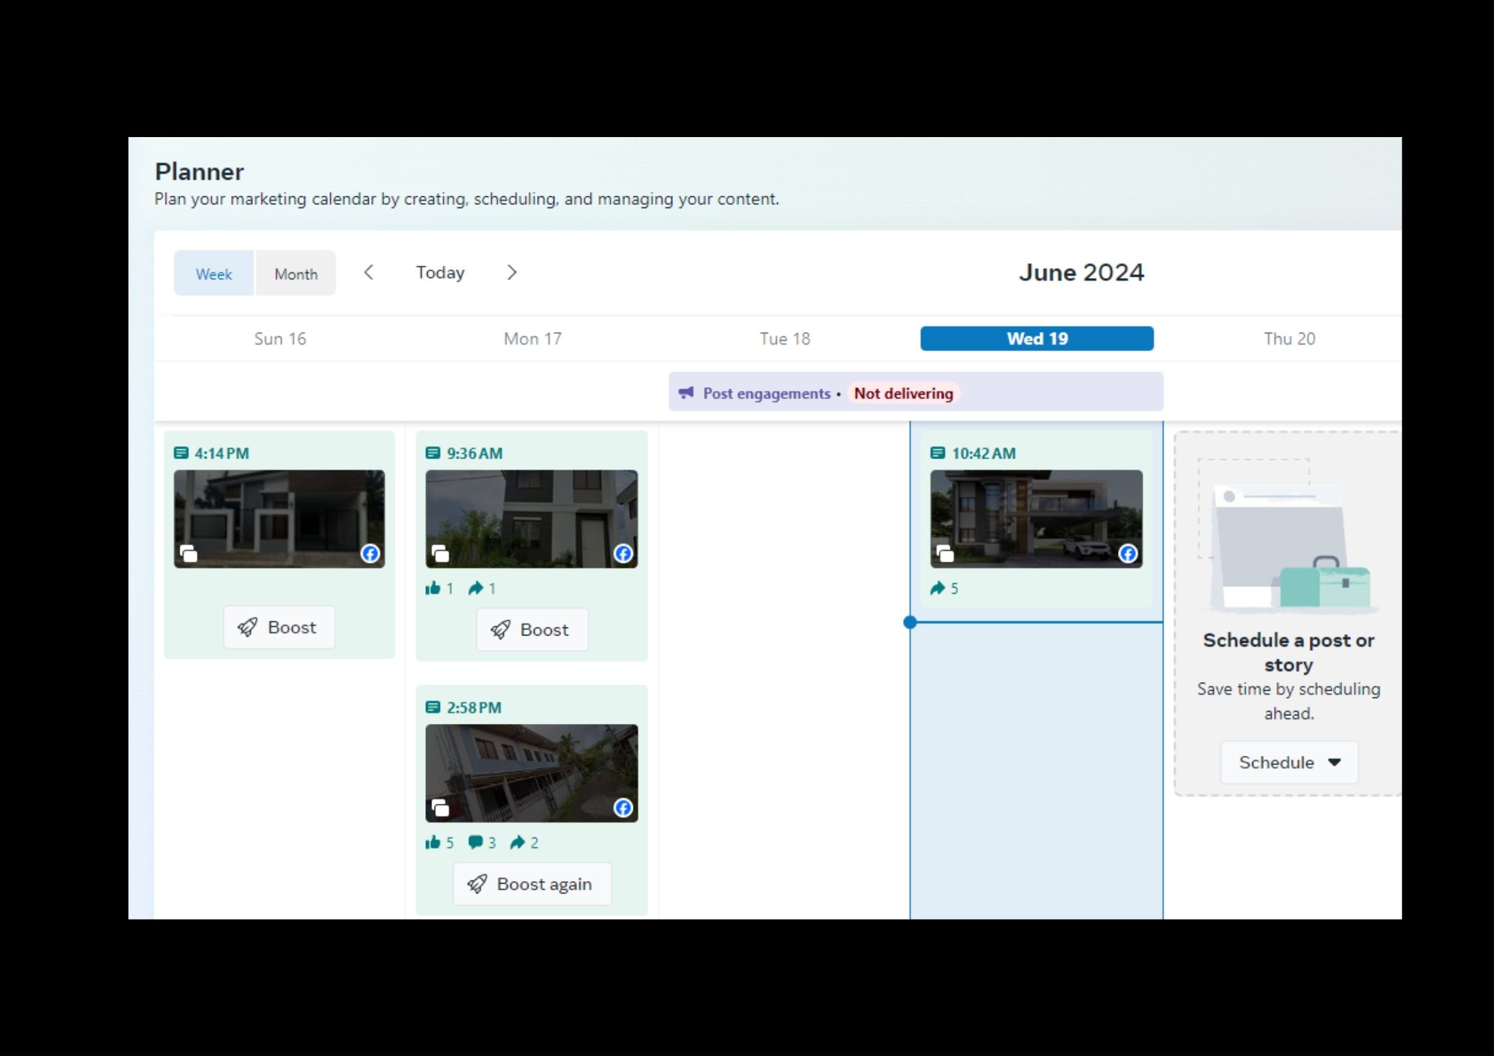1494x1056 pixels.
Task: Click the comment icon on 2:58 PM post
Action: point(475,842)
